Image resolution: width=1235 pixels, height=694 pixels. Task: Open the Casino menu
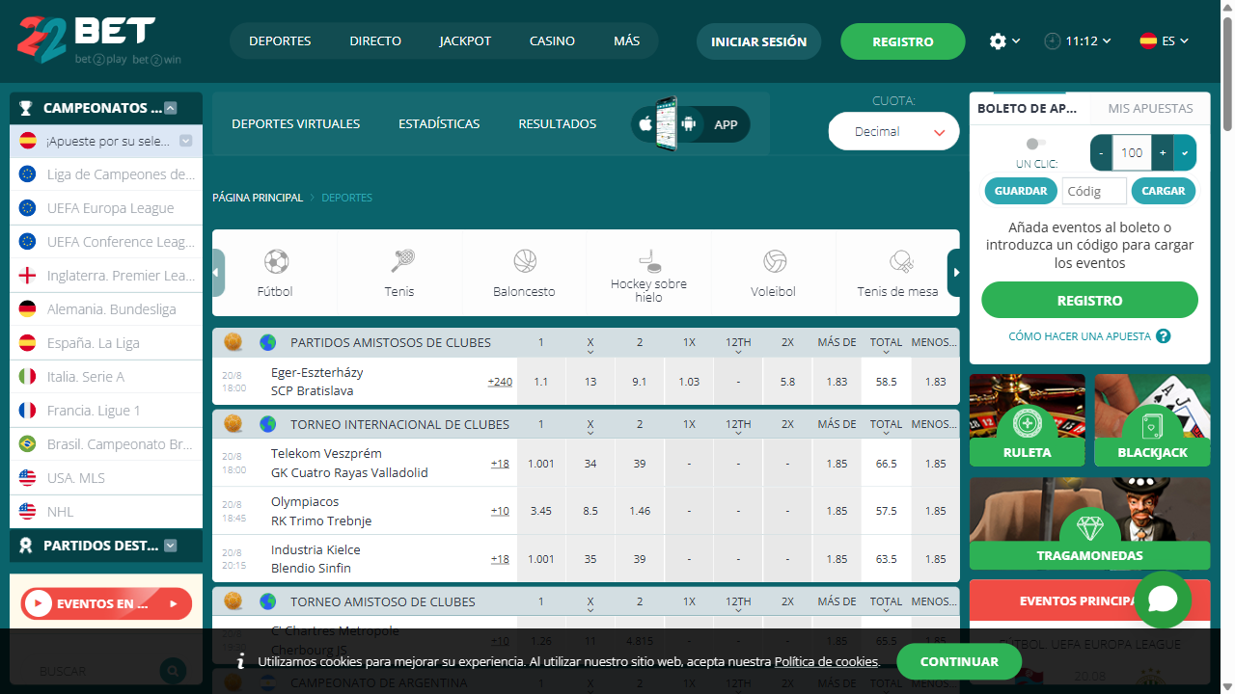tap(552, 41)
